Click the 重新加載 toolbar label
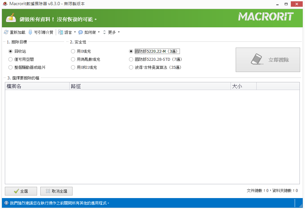Viewport: 305px width, 209px height. pos(17,32)
